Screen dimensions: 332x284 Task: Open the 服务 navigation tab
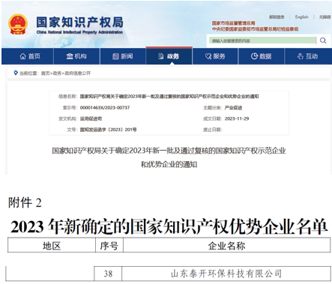pos(215,56)
